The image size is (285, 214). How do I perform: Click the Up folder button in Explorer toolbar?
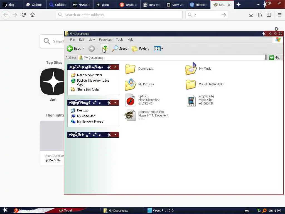pyautogui.click(x=105, y=48)
